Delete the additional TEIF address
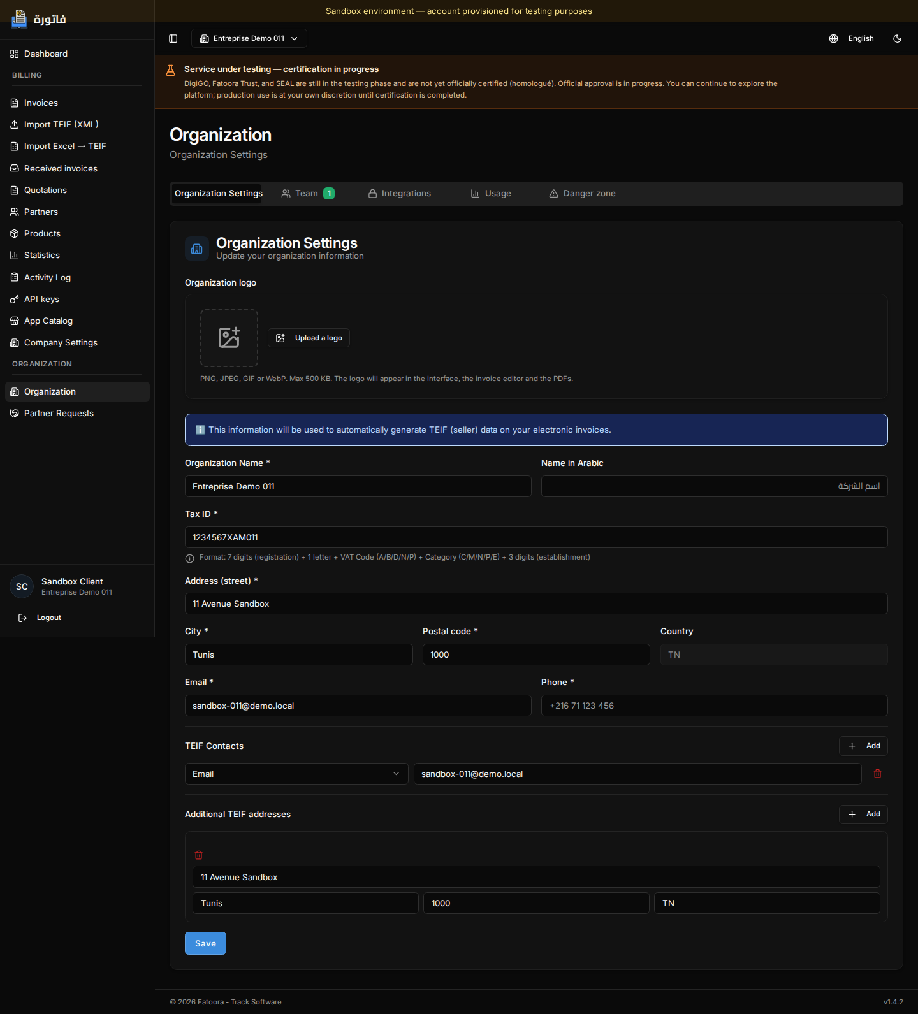This screenshot has width=918, height=1014. pyautogui.click(x=198, y=855)
